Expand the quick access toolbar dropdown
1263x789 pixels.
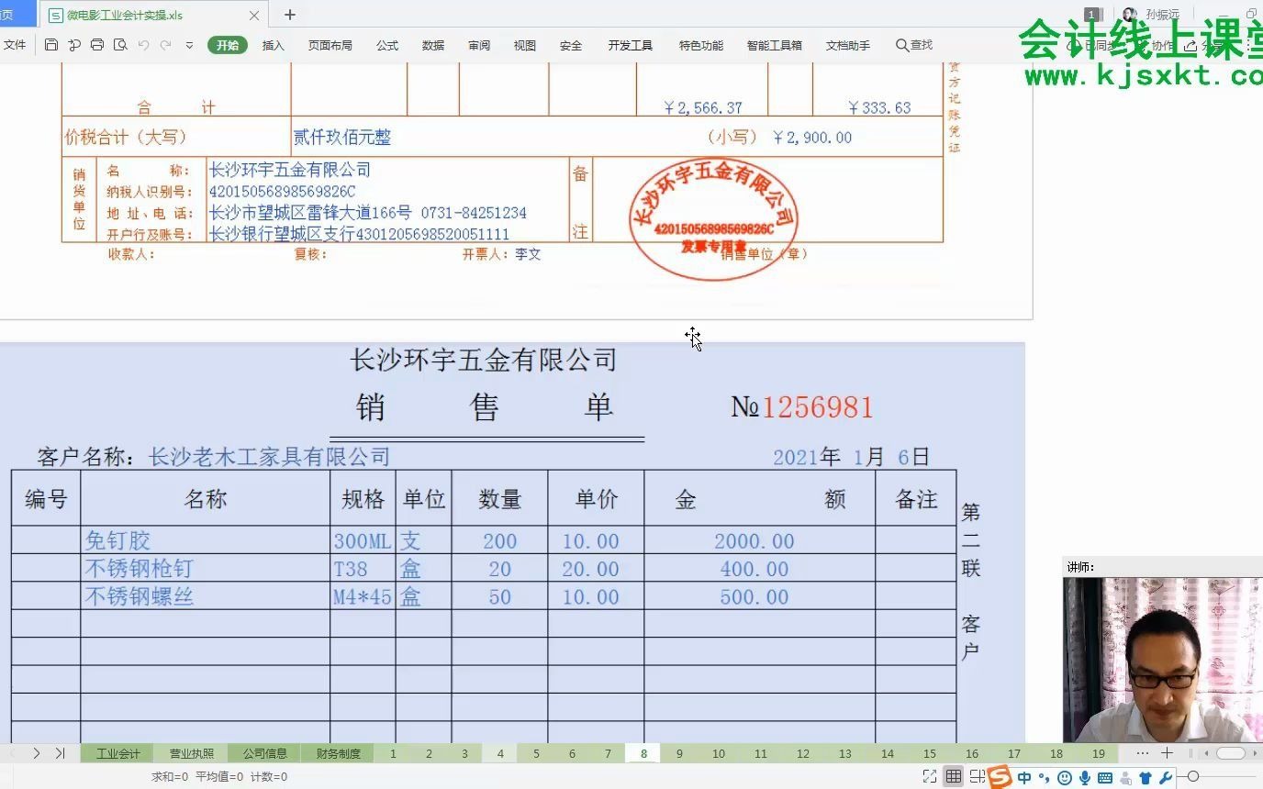click(x=190, y=45)
